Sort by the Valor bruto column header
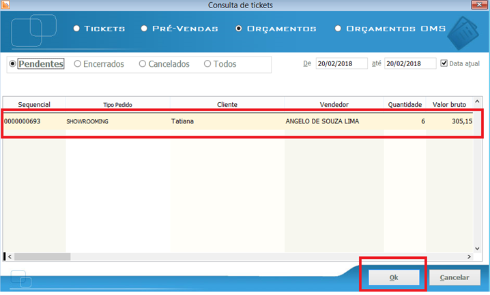 (x=449, y=104)
